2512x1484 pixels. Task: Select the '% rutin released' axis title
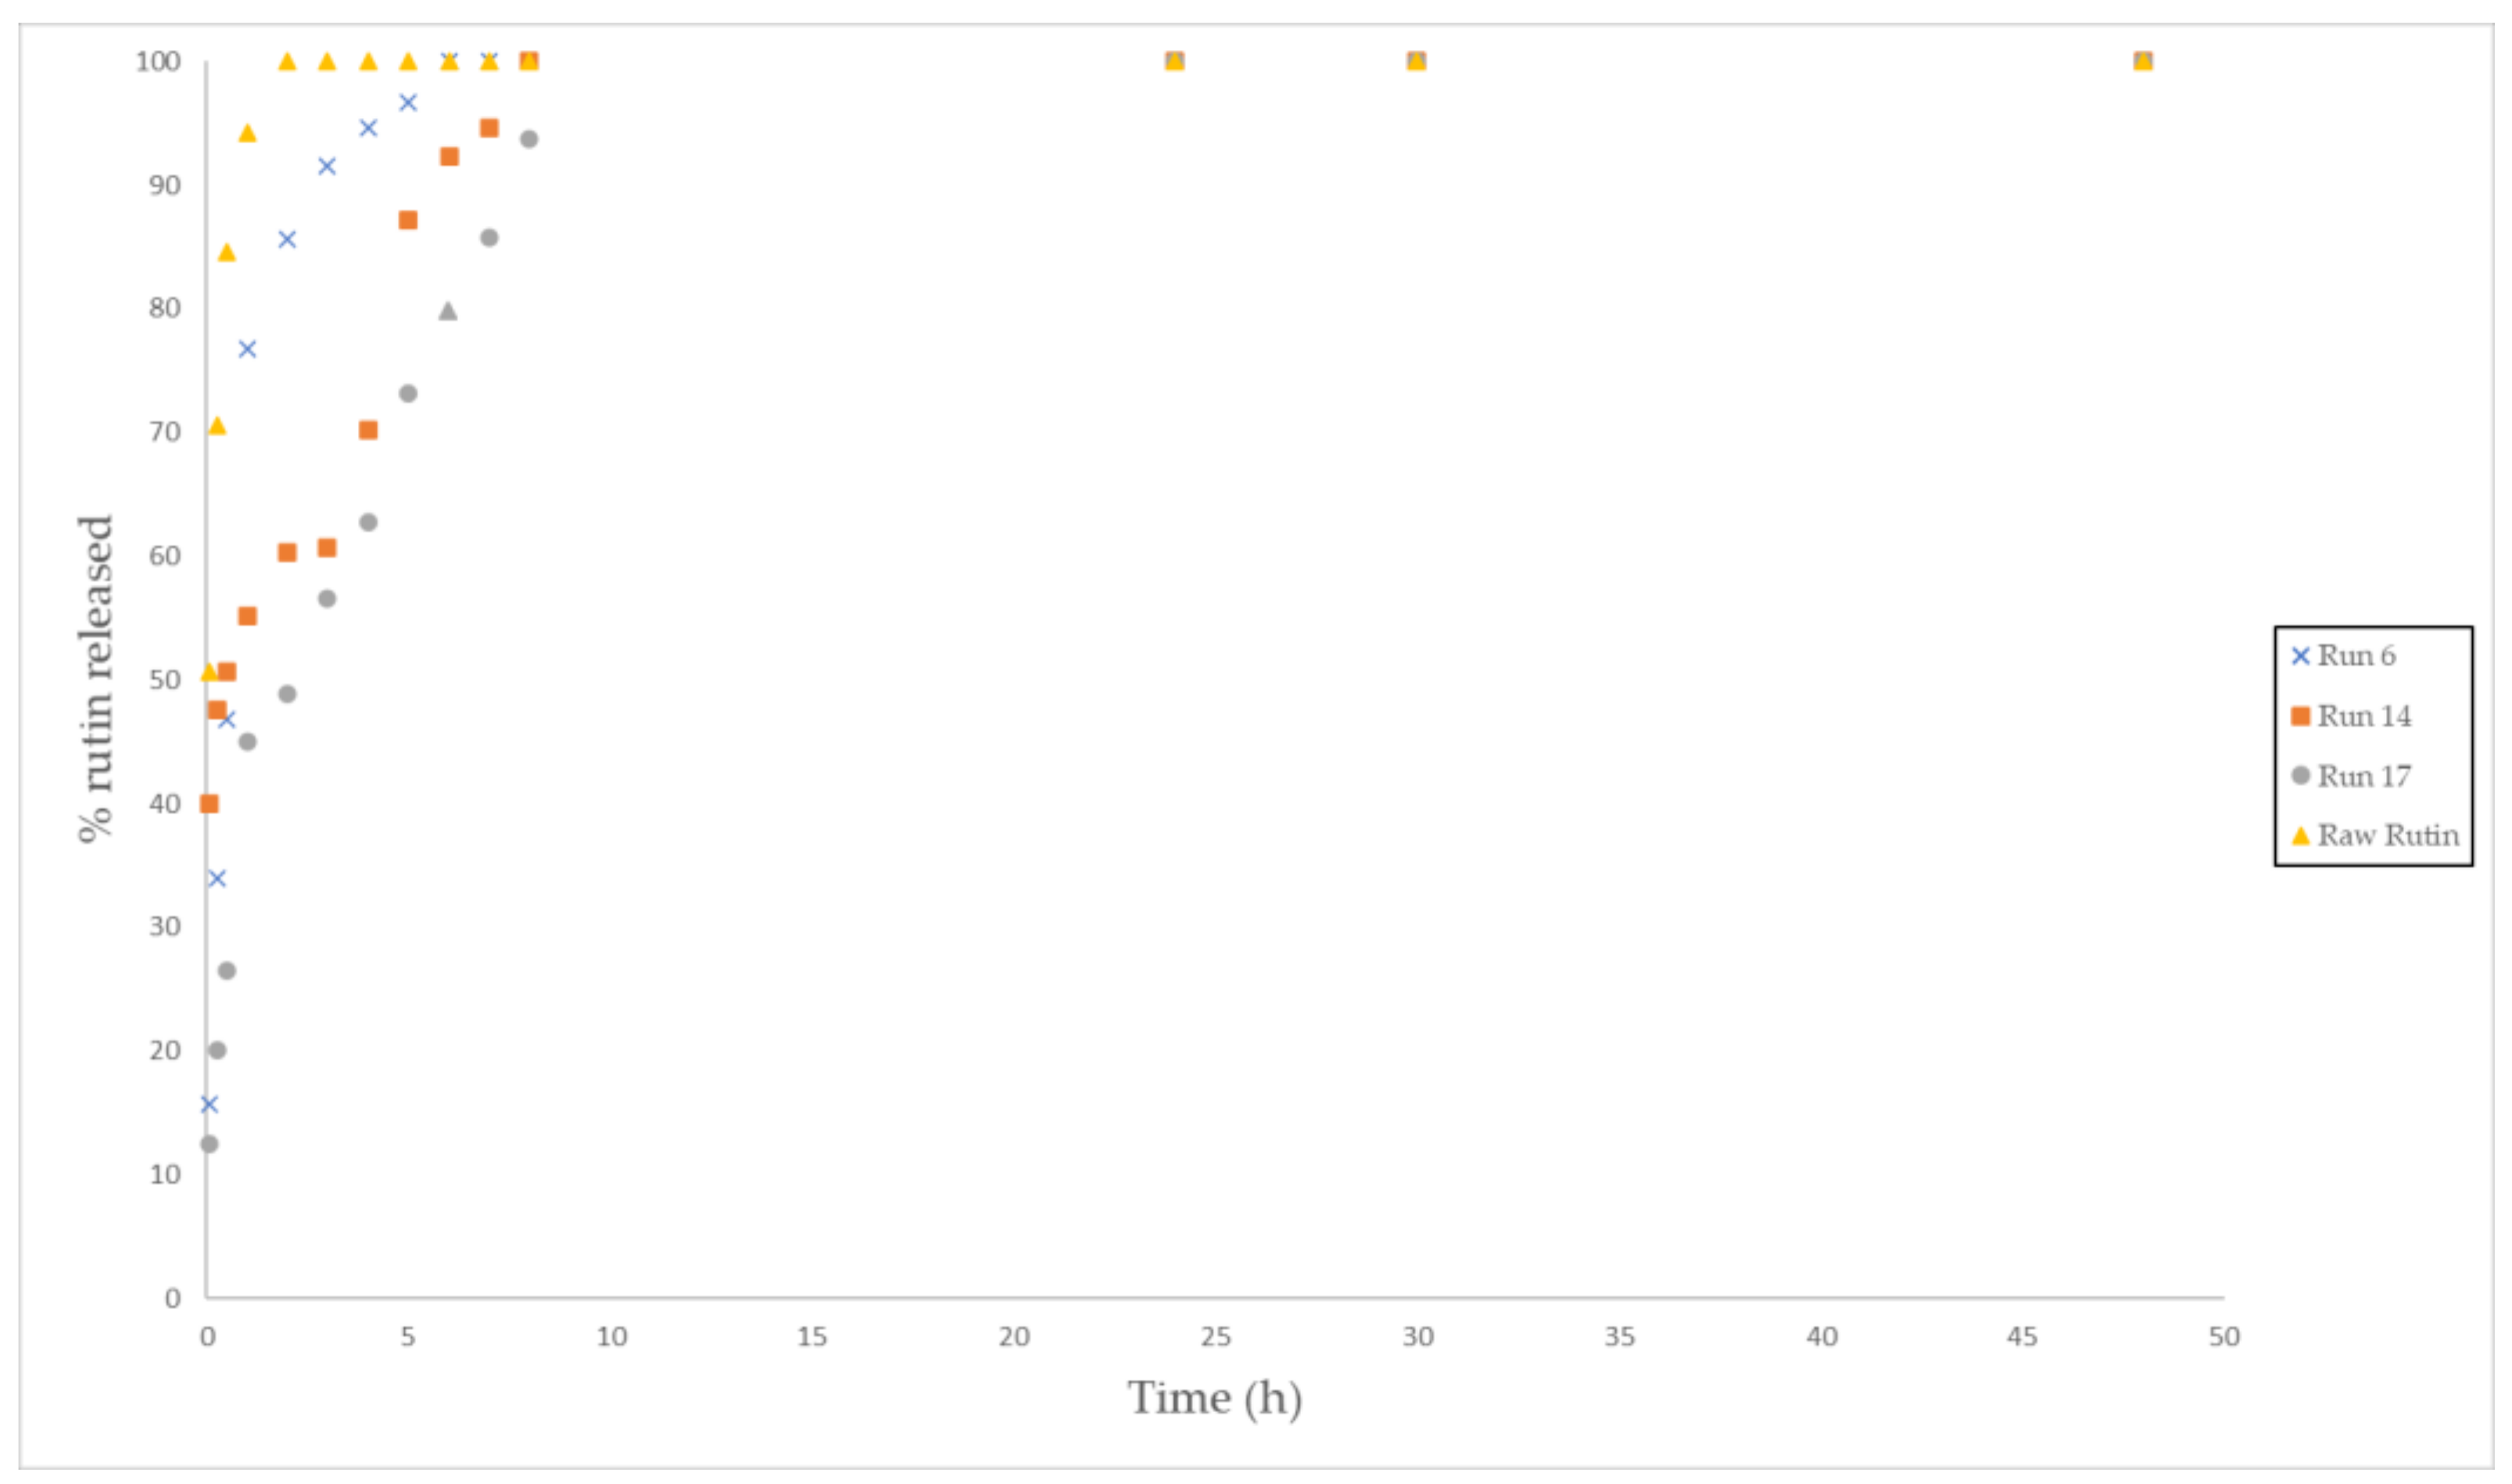[96, 679]
